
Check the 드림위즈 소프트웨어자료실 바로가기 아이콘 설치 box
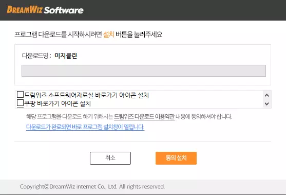pos(20,95)
